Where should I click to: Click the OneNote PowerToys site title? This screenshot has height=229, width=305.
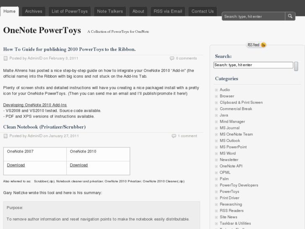tap(42, 30)
